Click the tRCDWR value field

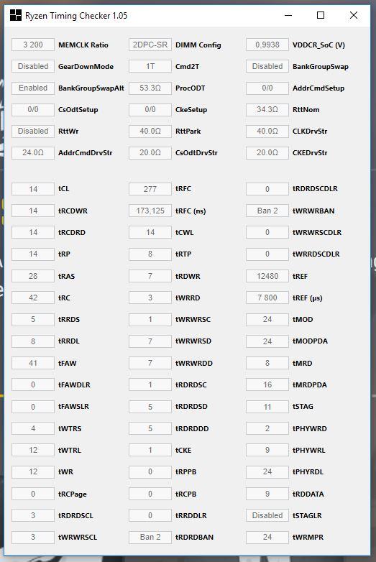(33, 211)
